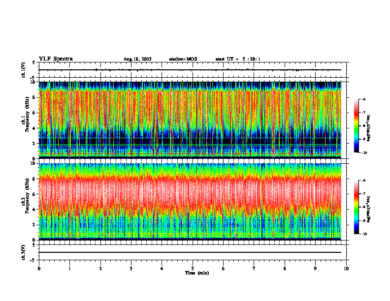The height and width of the screenshot is (301, 390).
Task: Click the ch.1 spectrogram color scale bar
Action: click(356, 126)
